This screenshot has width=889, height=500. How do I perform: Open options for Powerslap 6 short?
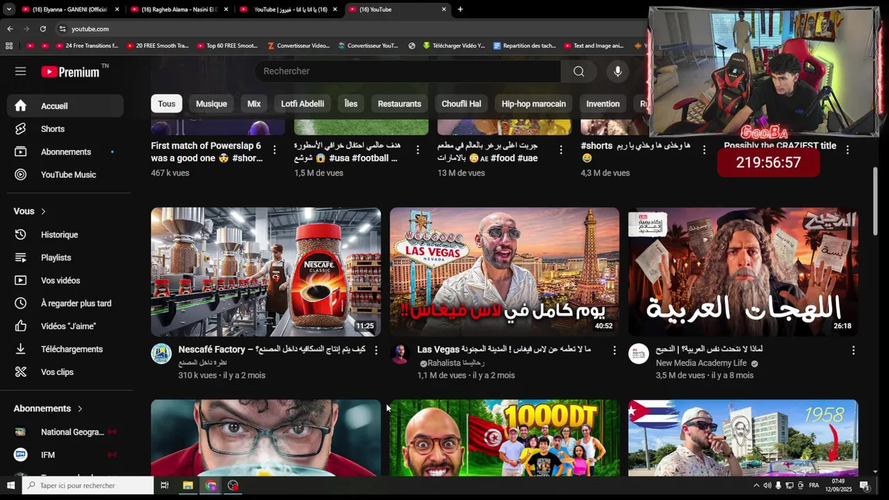pyautogui.click(x=274, y=150)
